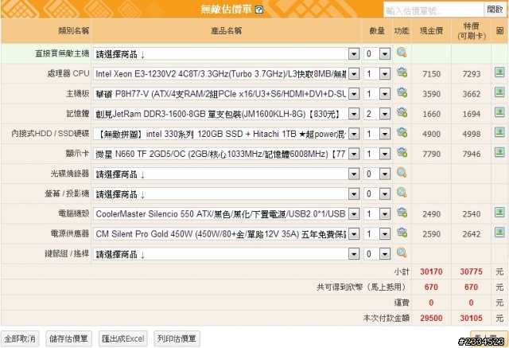Viewport: 509px width, 348px height.
Task: Click the graphics card special price 7946
Action: click(472, 154)
